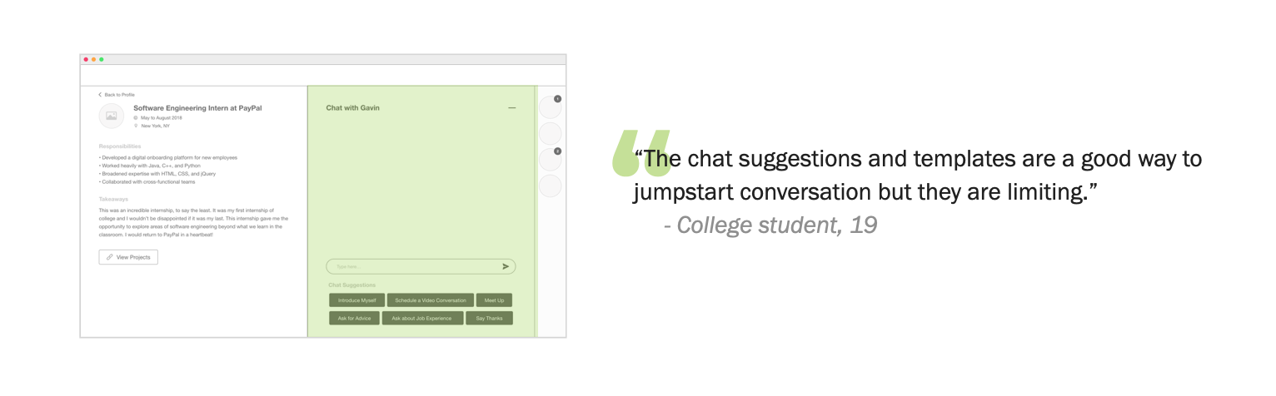
Task: Click the back chevron beside Back to Profile
Action: point(100,95)
